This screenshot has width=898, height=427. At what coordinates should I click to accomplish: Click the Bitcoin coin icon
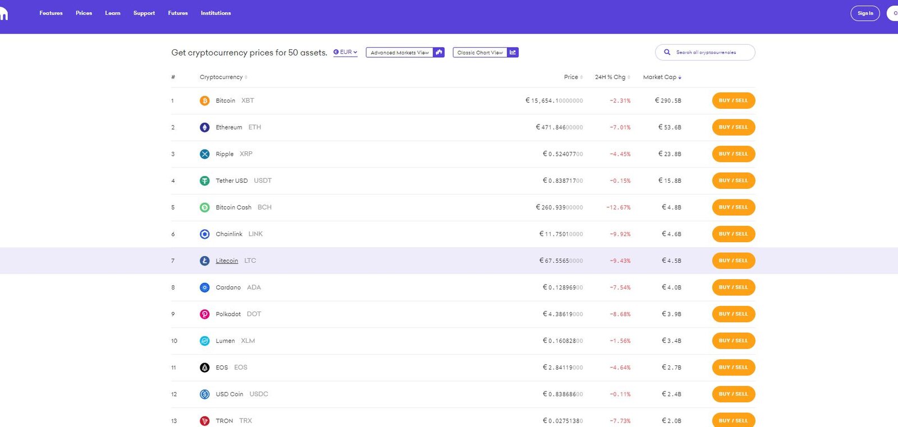coord(205,101)
